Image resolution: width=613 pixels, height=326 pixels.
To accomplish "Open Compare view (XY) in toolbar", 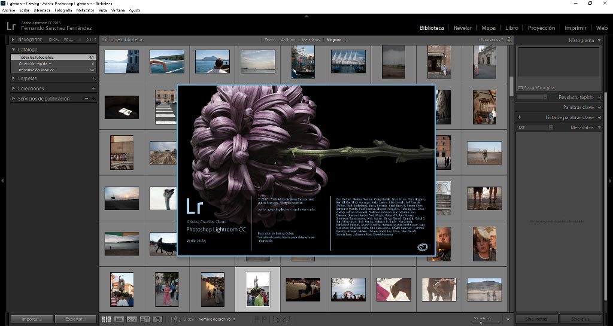I will [x=132, y=319].
